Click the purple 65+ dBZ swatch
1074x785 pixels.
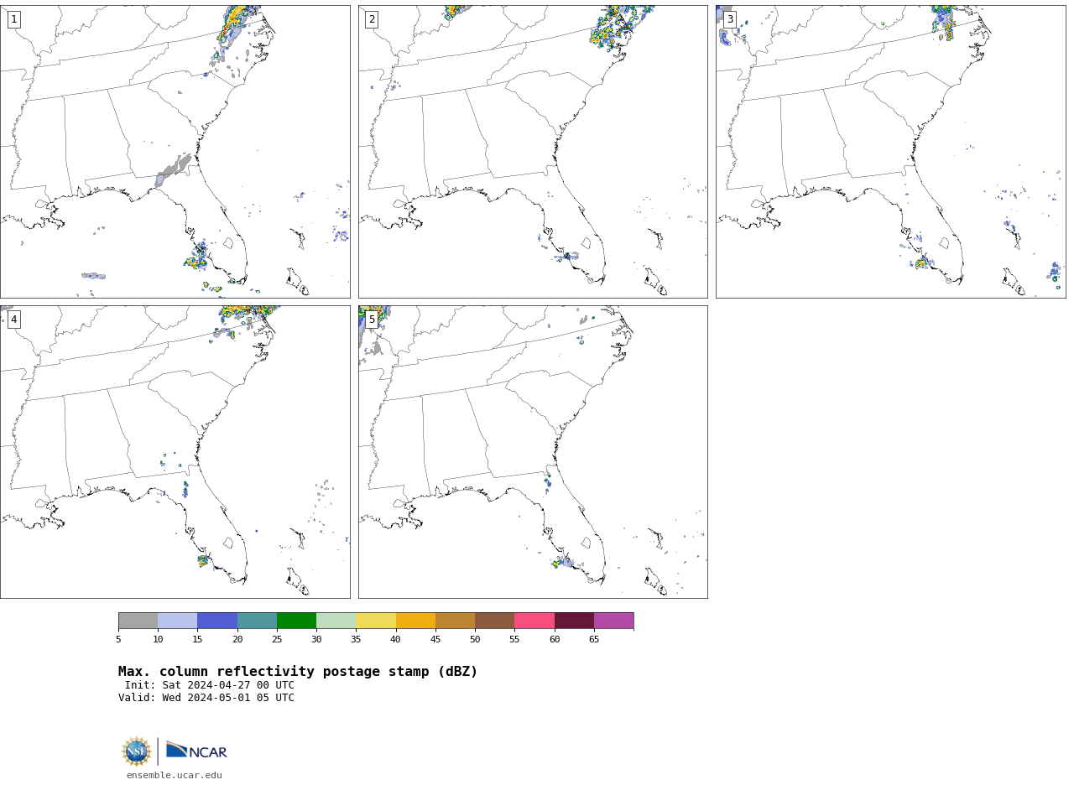point(613,621)
